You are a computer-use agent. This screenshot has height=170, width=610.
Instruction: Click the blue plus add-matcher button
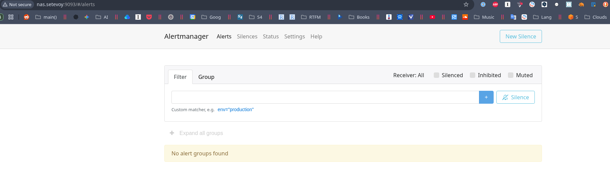[x=486, y=97]
